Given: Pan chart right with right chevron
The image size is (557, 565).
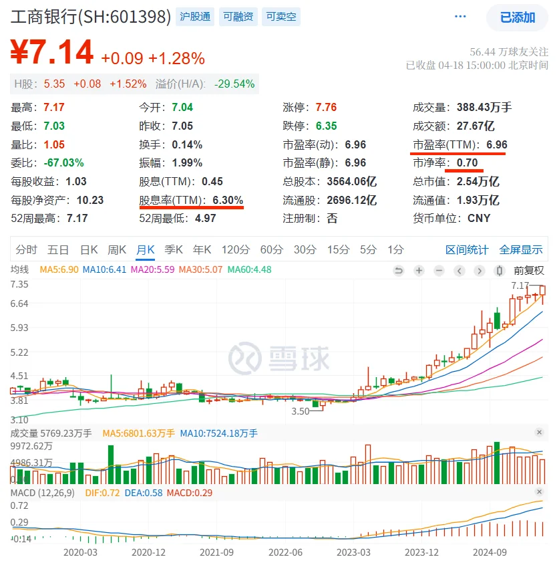Looking at the screenshot, I should [x=480, y=270].
